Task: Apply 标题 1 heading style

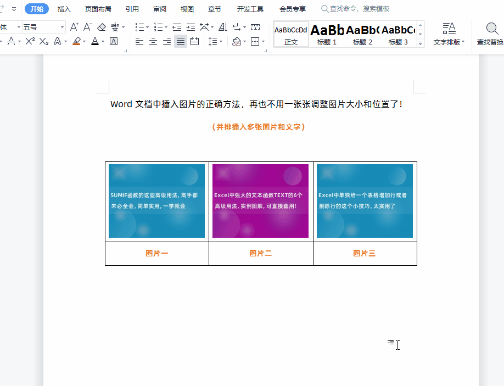Action: (x=327, y=35)
